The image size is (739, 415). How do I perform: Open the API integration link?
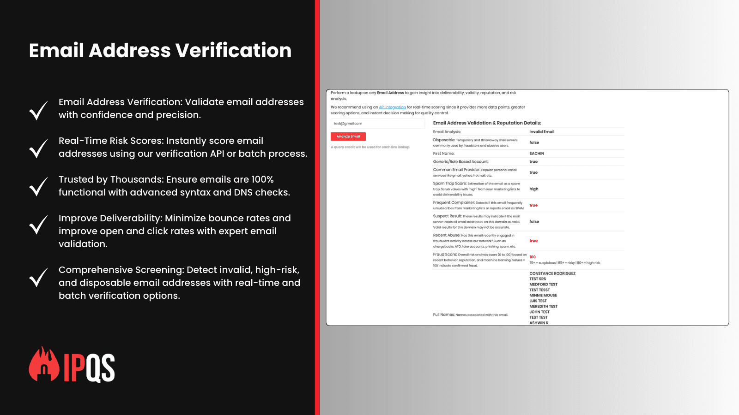point(392,107)
